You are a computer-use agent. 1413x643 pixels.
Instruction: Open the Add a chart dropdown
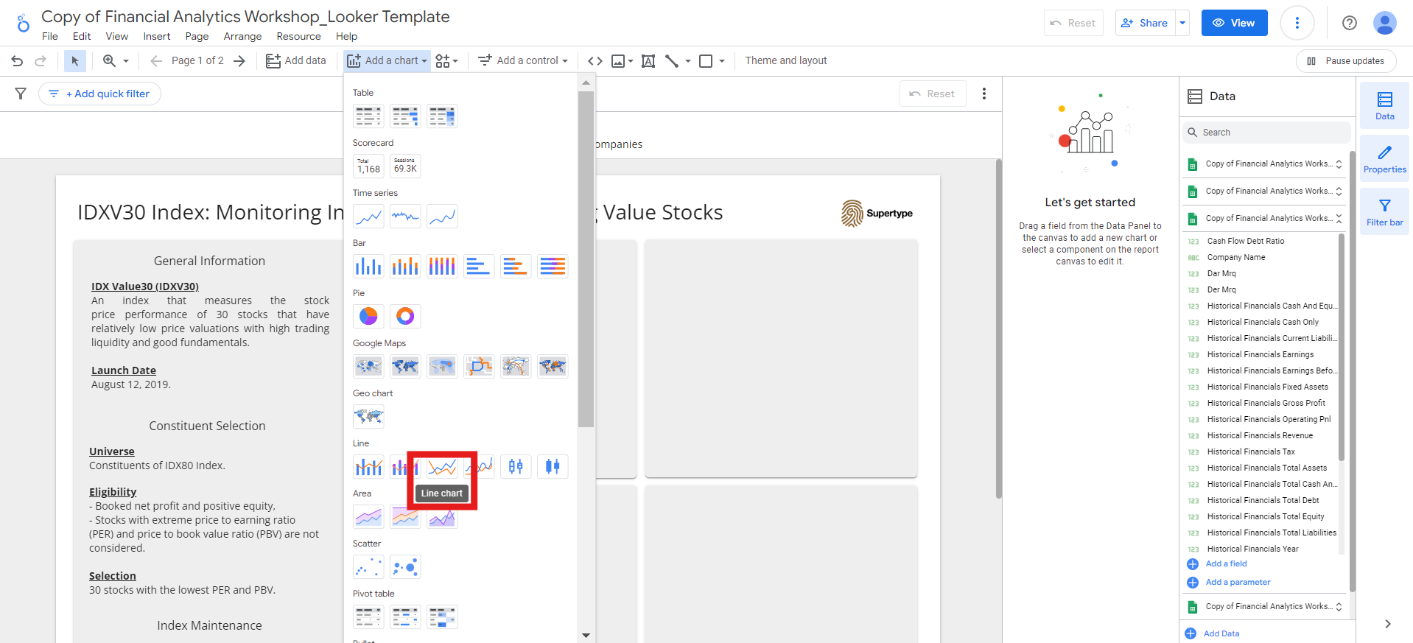click(x=388, y=61)
